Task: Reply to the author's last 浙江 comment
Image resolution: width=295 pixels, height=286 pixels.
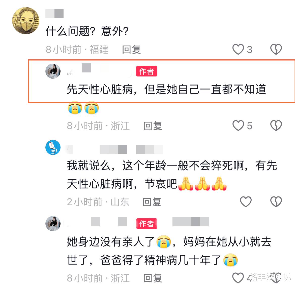Action: coord(153,278)
